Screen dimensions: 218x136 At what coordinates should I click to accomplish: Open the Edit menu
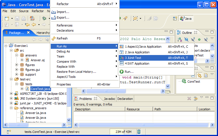[13, 11]
